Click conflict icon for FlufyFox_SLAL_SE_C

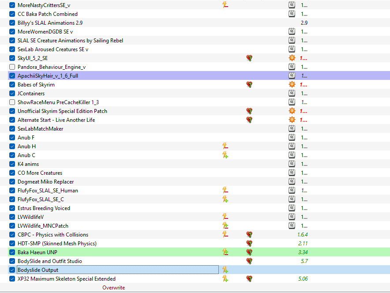[225, 199]
